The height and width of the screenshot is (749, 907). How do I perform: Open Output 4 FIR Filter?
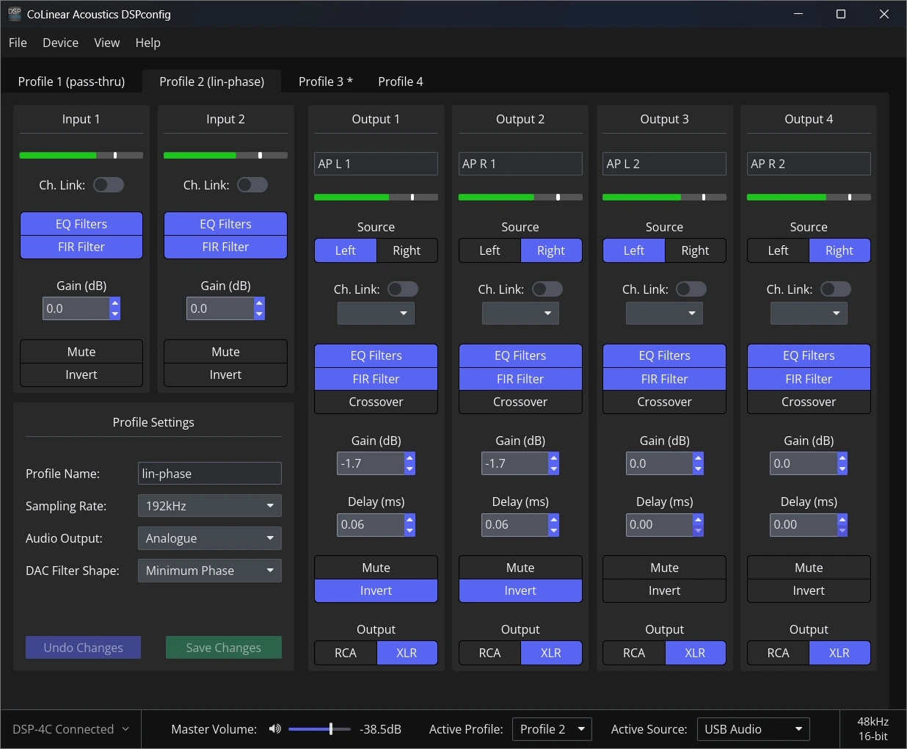click(x=809, y=379)
